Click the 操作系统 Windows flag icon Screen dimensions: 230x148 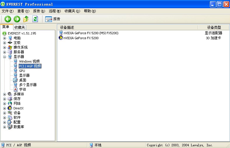[x=10, y=47]
